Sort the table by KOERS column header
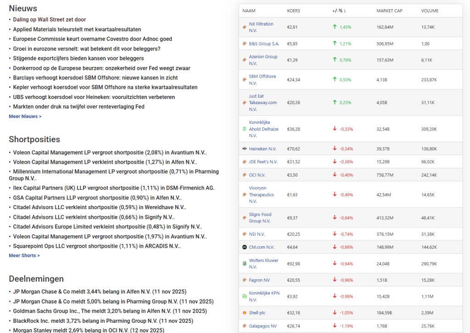The width and height of the screenshot is (470, 333). click(294, 11)
